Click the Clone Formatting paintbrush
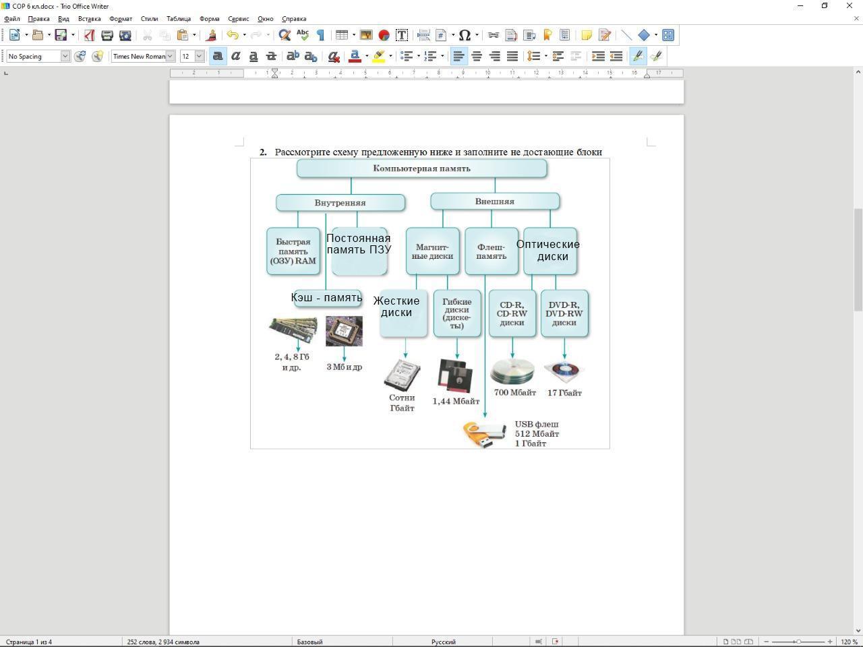The image size is (863, 647). pyautogui.click(x=212, y=35)
